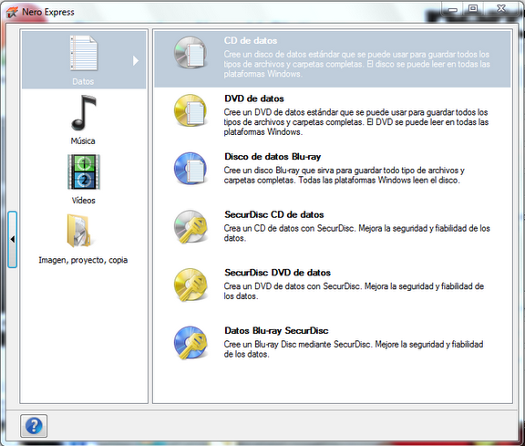This screenshot has width=525, height=446.
Task: Maximize the Nero Express window
Action: coord(473,8)
